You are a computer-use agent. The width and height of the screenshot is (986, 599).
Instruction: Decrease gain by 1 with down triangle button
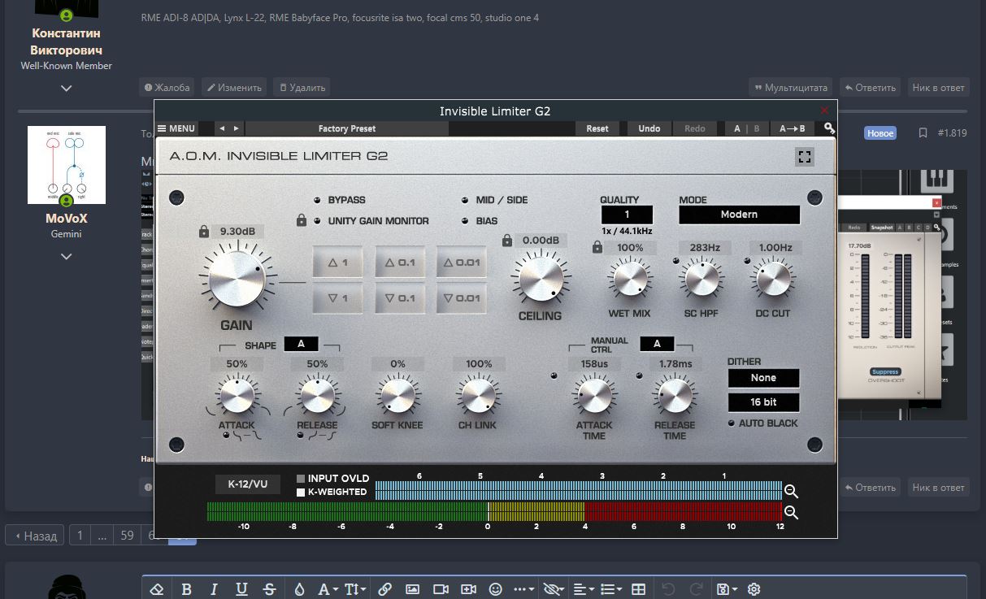point(338,298)
